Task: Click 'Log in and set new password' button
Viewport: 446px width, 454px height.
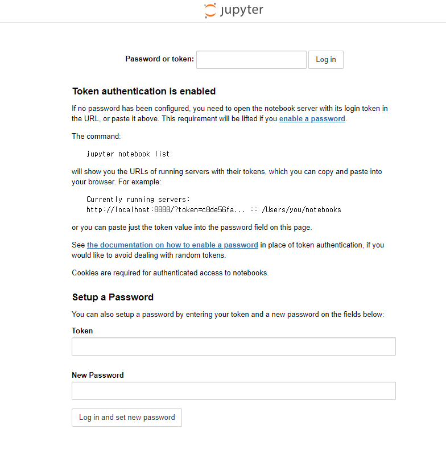Action: pyautogui.click(x=127, y=418)
